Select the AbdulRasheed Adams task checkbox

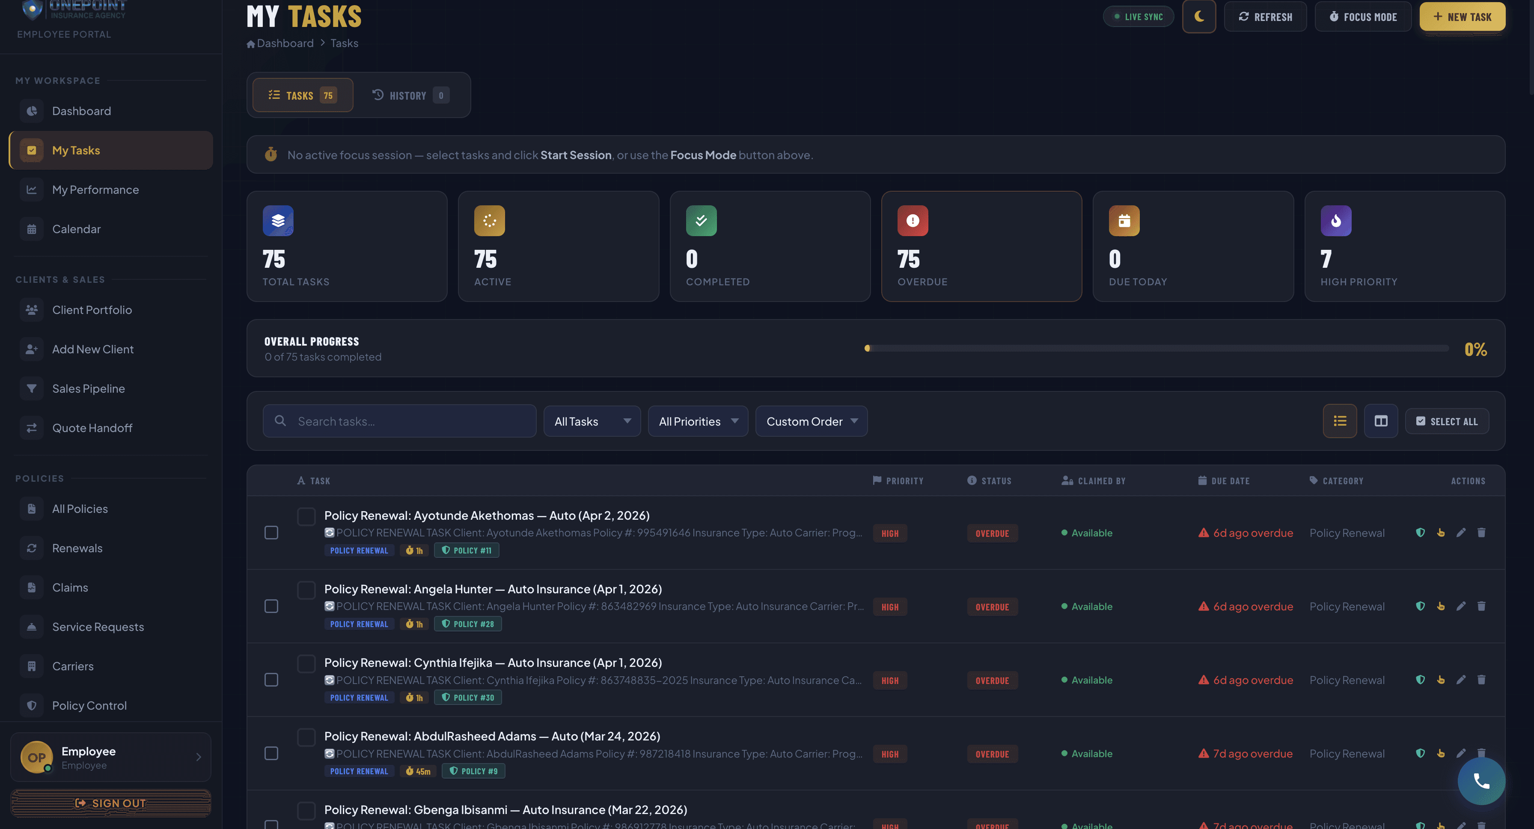(x=271, y=753)
